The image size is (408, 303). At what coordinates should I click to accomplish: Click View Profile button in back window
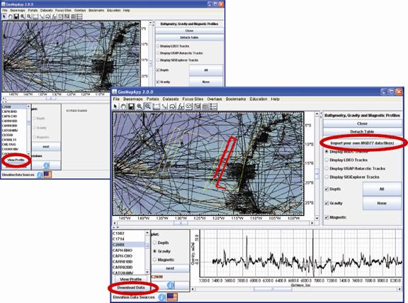16,160
